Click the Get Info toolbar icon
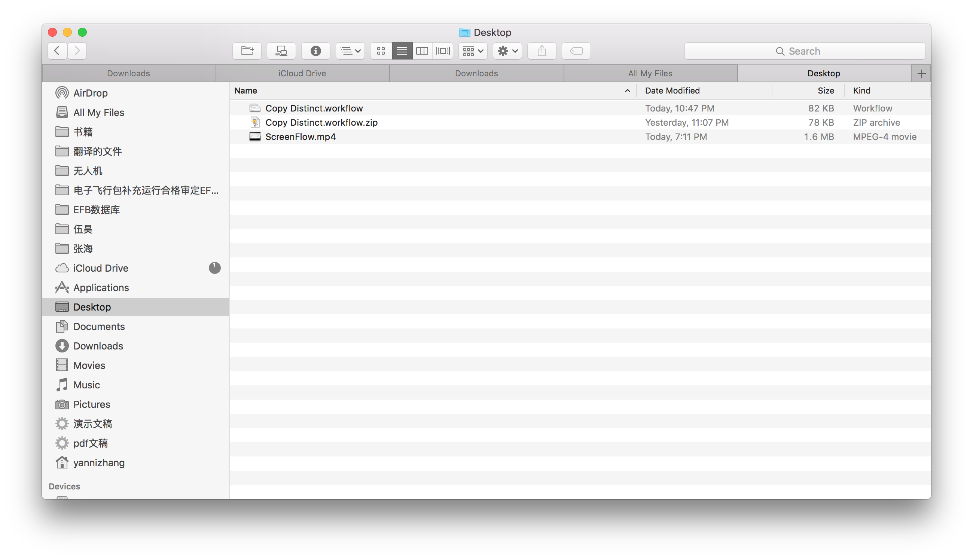Screen dimensions: 973x559 point(315,51)
